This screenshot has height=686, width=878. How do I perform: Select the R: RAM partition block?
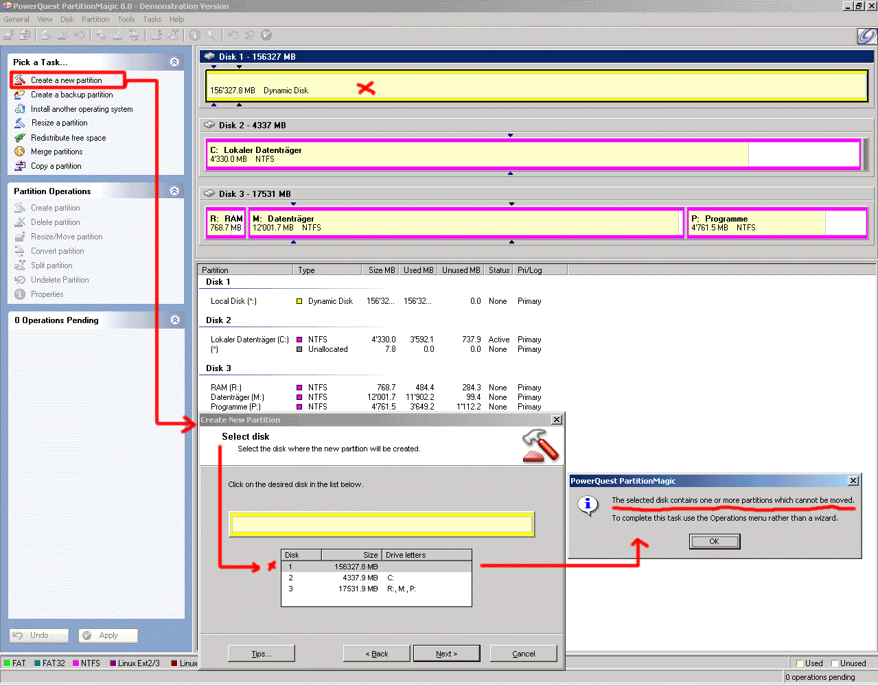point(226,223)
